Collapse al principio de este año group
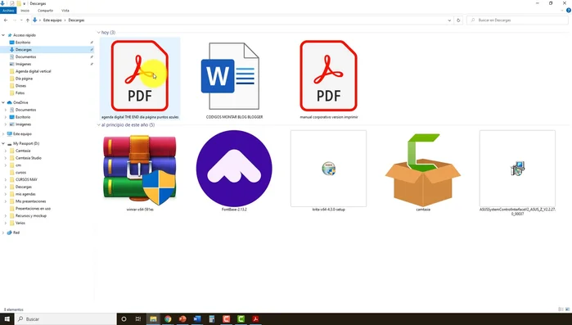The image size is (572, 325). [98, 124]
